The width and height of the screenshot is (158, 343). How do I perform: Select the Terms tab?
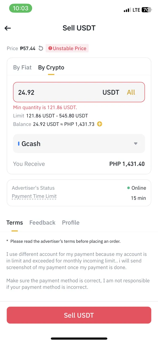[x=15, y=222]
